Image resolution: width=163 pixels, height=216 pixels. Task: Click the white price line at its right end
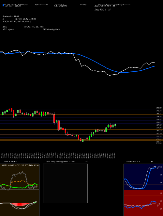pos(154,63)
